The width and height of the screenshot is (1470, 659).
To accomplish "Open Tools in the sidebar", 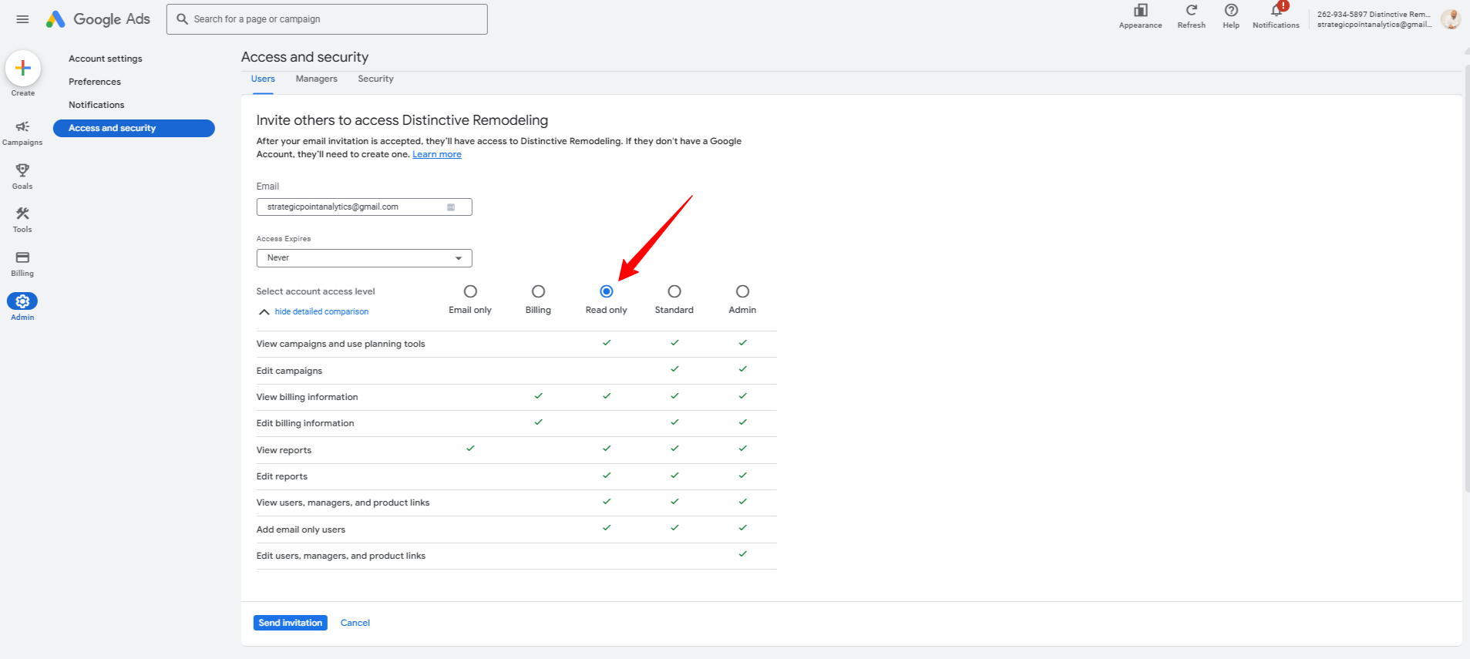I will pos(22,220).
